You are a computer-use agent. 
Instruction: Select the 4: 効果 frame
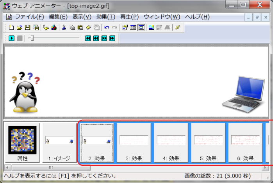tap(171, 143)
